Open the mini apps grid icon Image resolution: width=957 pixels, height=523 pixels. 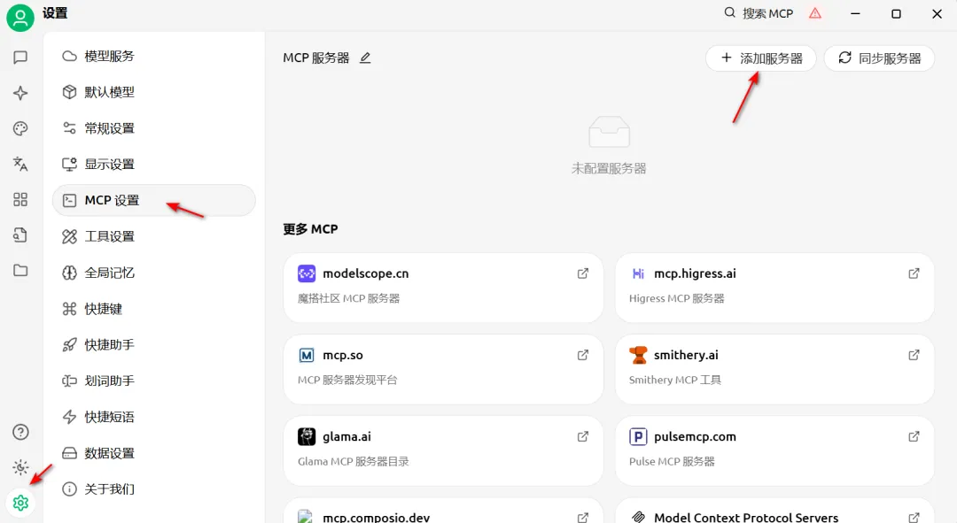click(20, 199)
